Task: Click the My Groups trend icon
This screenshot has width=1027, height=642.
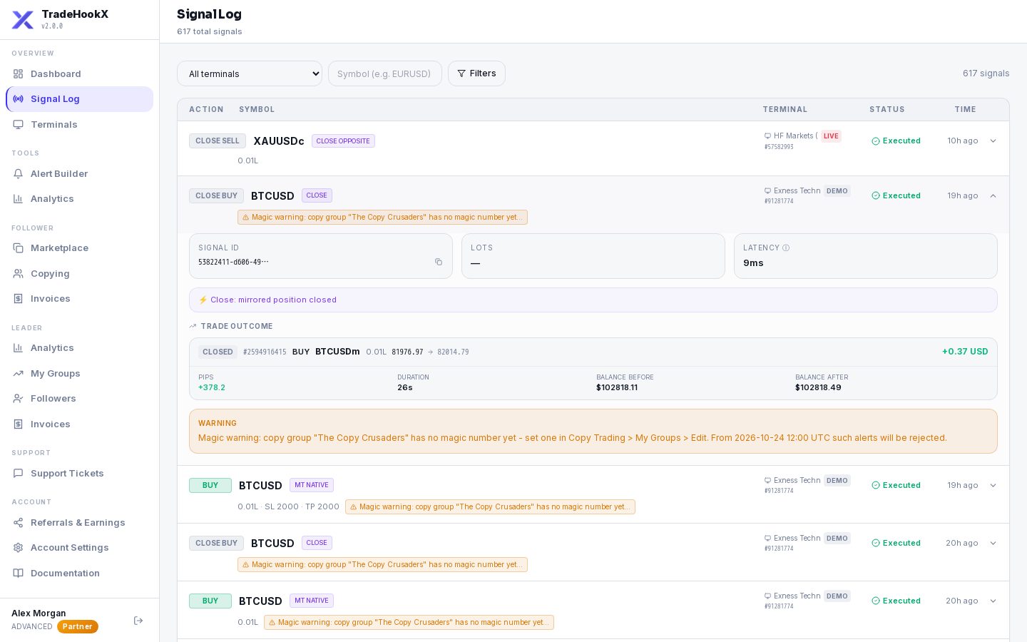Action: click(19, 373)
